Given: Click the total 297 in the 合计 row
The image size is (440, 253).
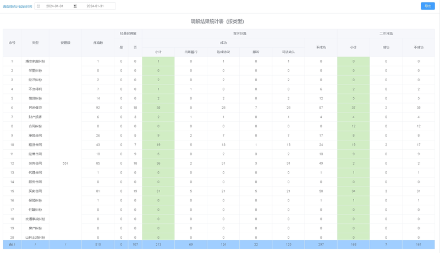Looking at the screenshot, I should pos(321,244).
